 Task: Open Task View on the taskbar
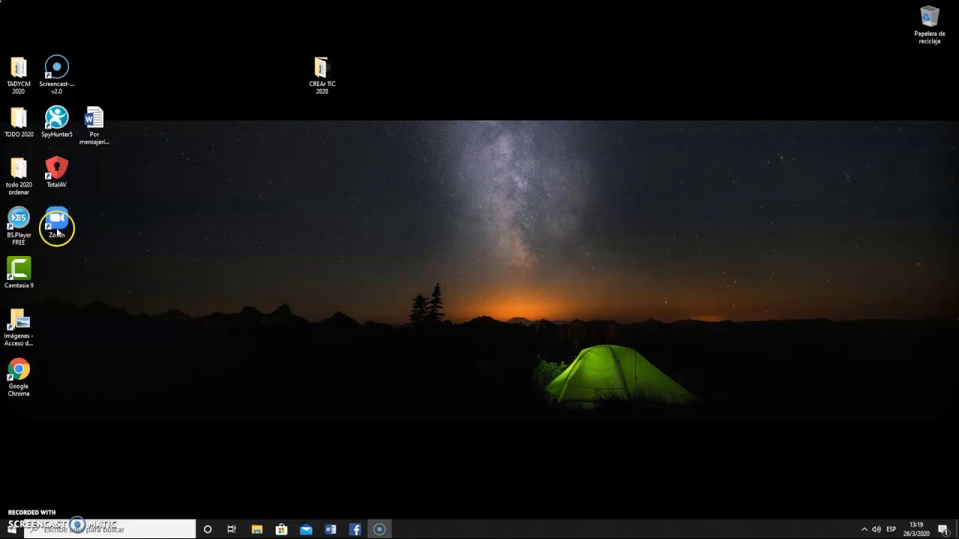point(232,529)
